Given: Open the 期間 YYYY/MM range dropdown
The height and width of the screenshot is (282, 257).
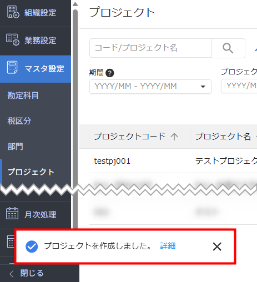Looking at the screenshot, I should pos(150,87).
